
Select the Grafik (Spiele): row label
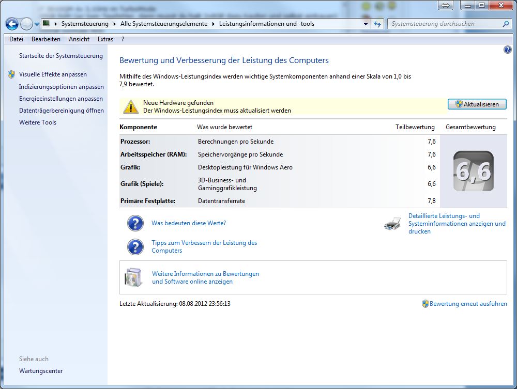142,184
